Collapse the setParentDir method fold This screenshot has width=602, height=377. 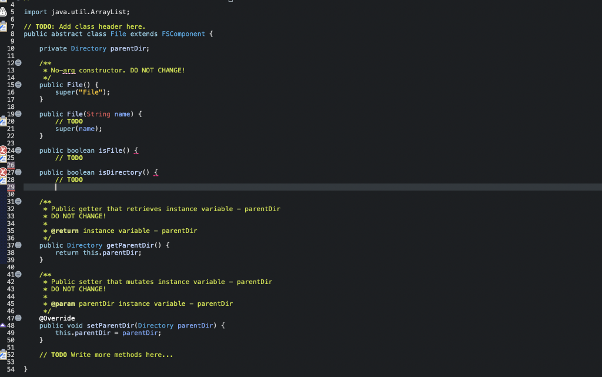coord(18,318)
